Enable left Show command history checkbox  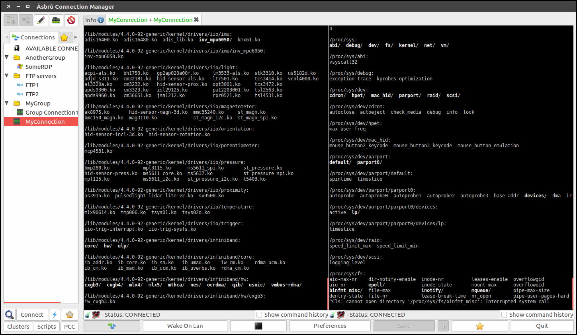(259, 315)
